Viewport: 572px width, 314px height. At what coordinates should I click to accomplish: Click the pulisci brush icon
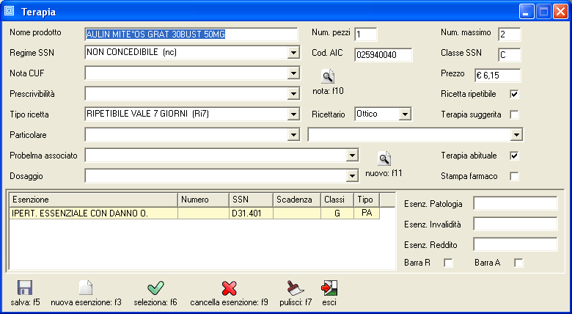pyautogui.click(x=296, y=288)
